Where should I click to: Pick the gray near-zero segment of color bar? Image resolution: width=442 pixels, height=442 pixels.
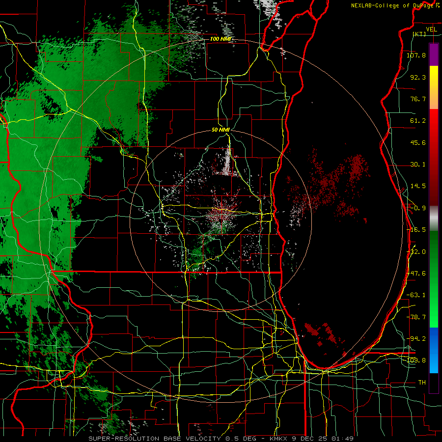point(434,219)
